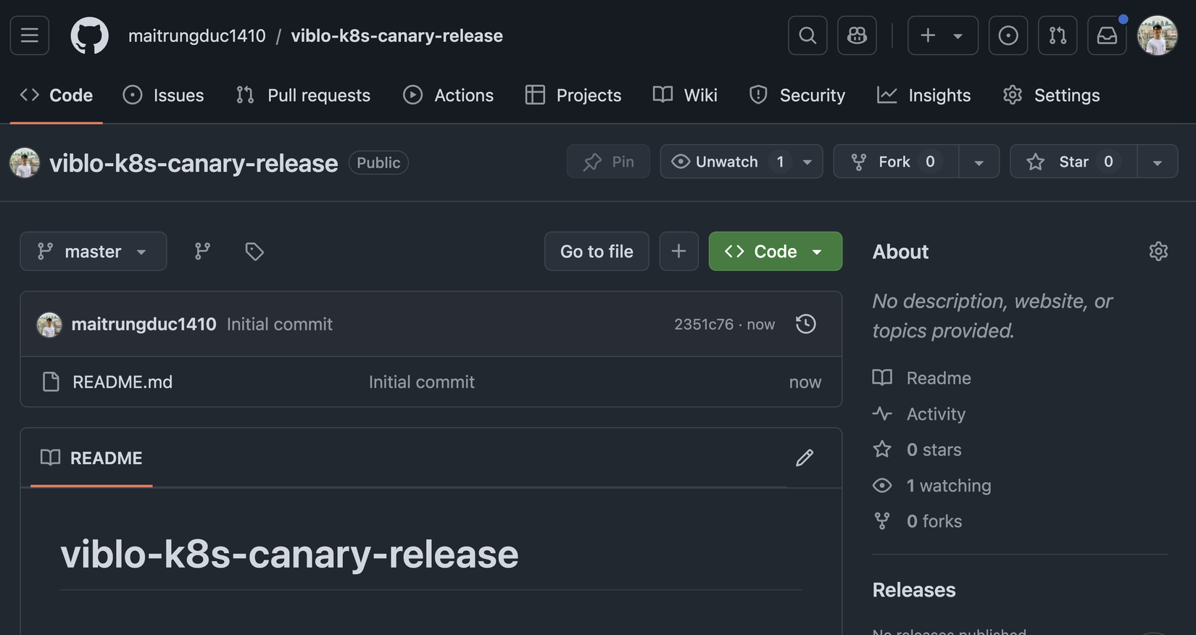Pin the repository to profile
This screenshot has width=1196, height=635.
tap(608, 162)
